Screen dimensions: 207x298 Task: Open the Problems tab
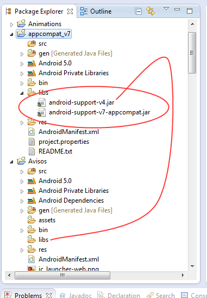tap(28, 295)
